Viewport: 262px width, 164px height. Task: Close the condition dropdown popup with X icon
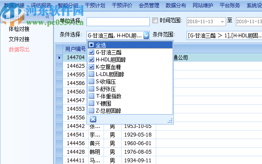tap(93, 119)
